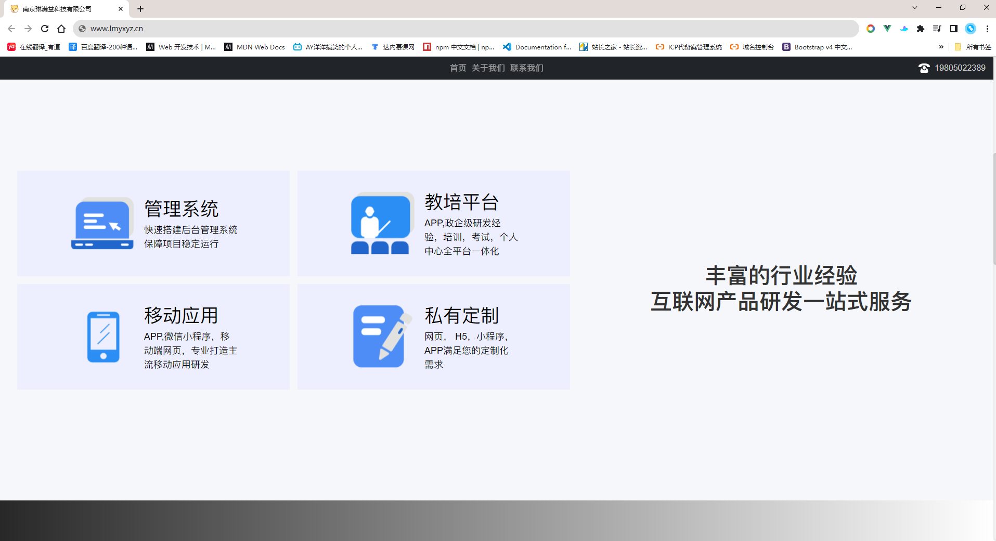This screenshot has width=996, height=541.
Task: Open the Vue devtools extension
Action: click(887, 29)
